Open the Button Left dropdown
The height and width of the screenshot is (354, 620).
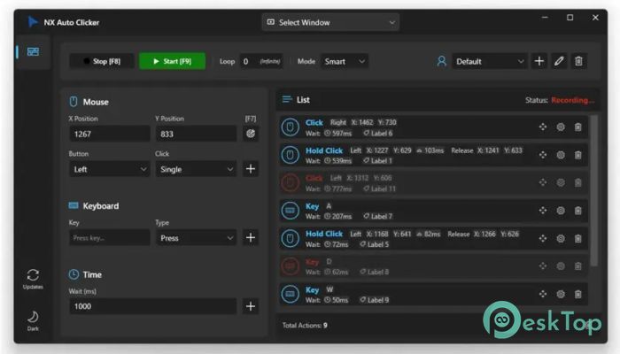110,169
